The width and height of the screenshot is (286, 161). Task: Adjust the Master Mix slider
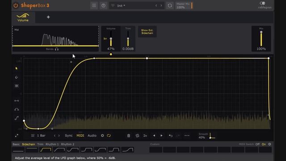pos(184,6)
